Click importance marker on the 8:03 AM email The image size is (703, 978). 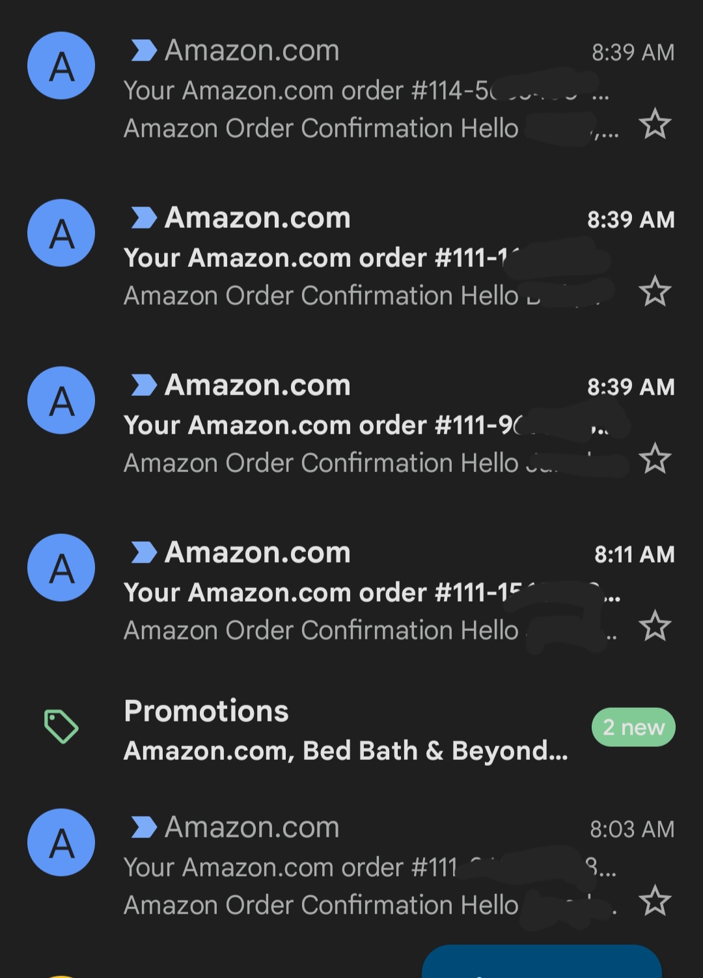(x=143, y=827)
